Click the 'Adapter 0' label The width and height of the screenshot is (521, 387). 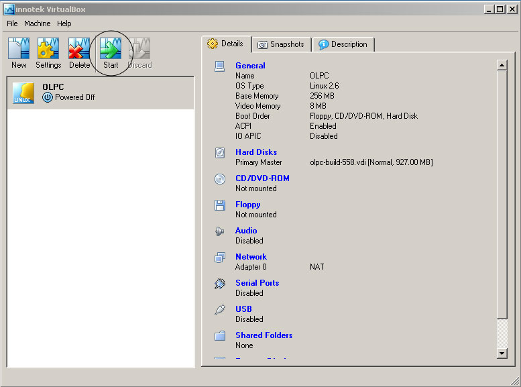(x=251, y=267)
